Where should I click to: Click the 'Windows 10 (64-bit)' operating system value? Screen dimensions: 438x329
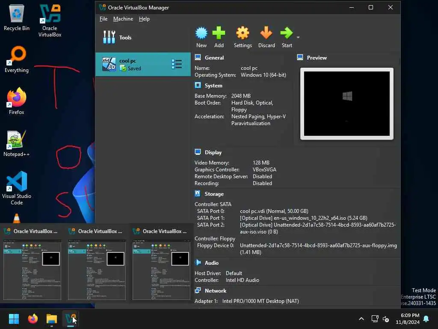pyautogui.click(x=263, y=75)
